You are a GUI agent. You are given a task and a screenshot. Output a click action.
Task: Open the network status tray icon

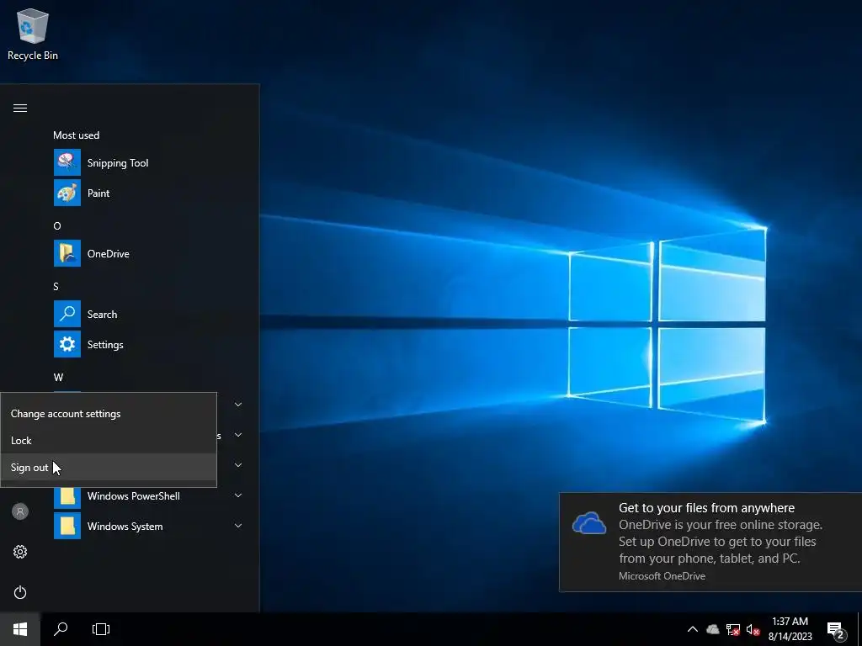(733, 629)
